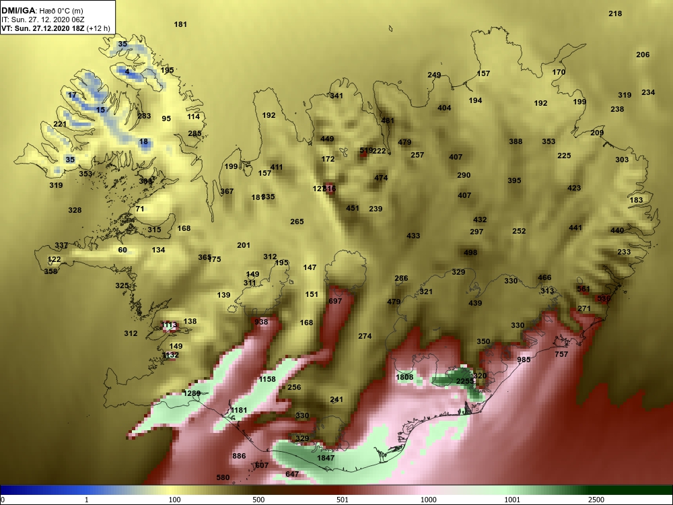This screenshot has height=505, width=673.
Task: Click the map value '647'
Action: pos(292,474)
